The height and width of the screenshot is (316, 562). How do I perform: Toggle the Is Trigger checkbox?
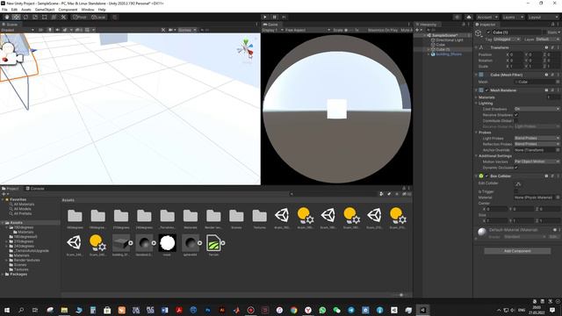pos(516,191)
